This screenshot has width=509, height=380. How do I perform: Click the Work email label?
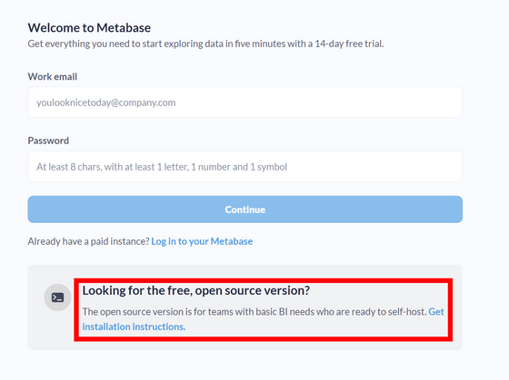tap(53, 77)
